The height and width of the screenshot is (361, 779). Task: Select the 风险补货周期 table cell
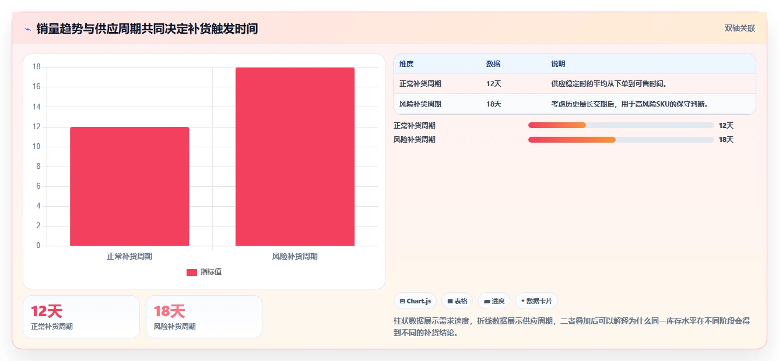coord(420,104)
